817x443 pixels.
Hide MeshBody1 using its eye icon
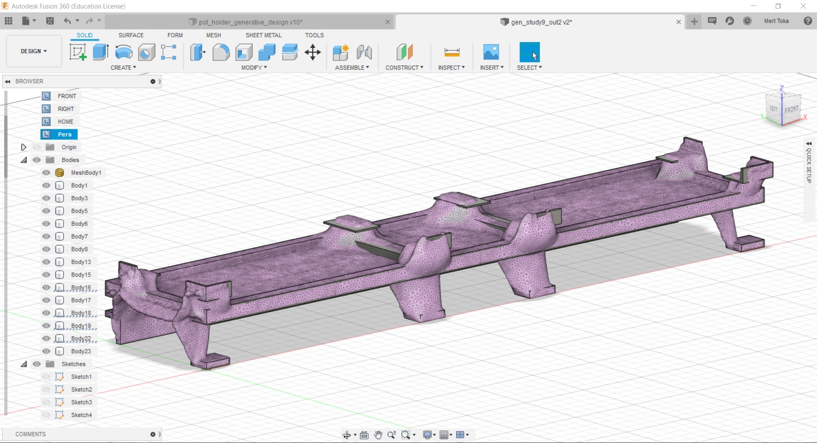pos(46,173)
